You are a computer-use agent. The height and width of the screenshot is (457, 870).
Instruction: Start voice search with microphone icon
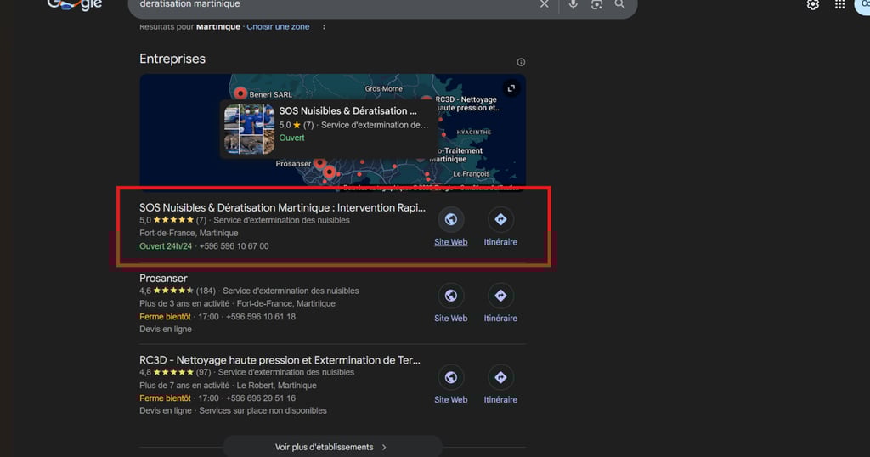point(573,4)
